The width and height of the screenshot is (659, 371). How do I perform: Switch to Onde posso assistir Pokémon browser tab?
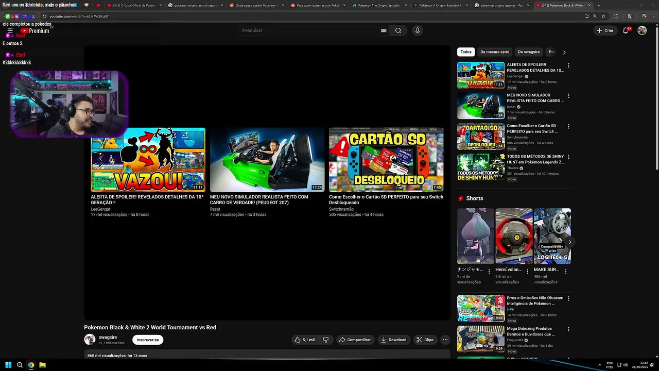tap(256, 5)
